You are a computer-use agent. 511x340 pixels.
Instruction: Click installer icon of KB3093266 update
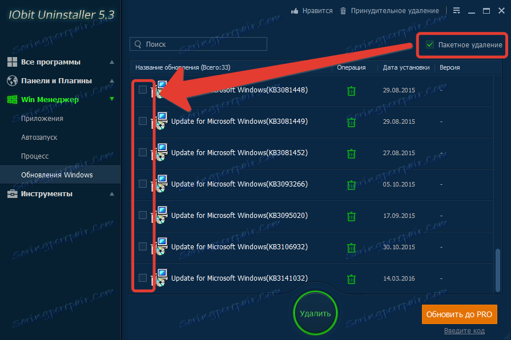pyautogui.click(x=160, y=184)
